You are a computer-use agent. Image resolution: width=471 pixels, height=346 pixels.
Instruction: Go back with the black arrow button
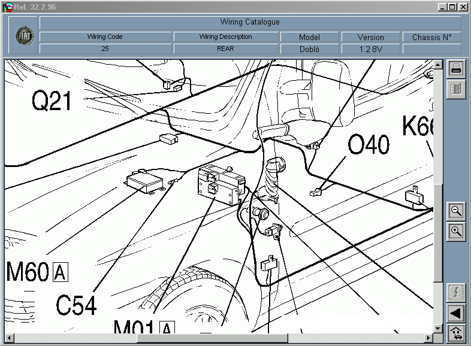point(456,313)
